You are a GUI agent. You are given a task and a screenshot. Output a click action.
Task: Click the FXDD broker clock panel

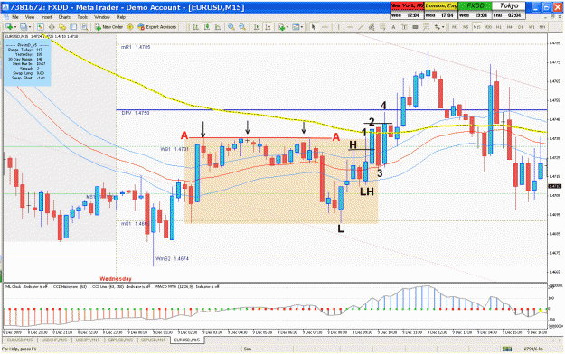click(x=475, y=11)
